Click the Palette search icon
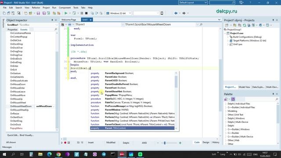 coord(277,99)
